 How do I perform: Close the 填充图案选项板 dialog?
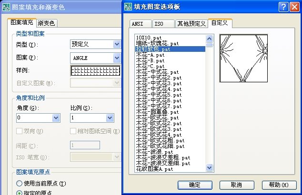pyautogui.click(x=295, y=7)
